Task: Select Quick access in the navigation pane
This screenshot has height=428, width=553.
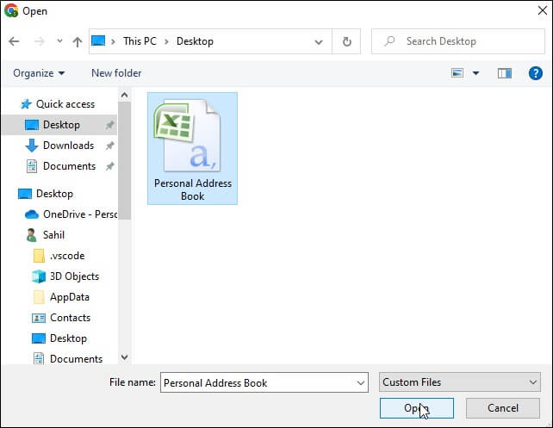Action: (65, 104)
